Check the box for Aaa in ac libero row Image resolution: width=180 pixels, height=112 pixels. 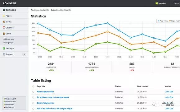[33, 109]
